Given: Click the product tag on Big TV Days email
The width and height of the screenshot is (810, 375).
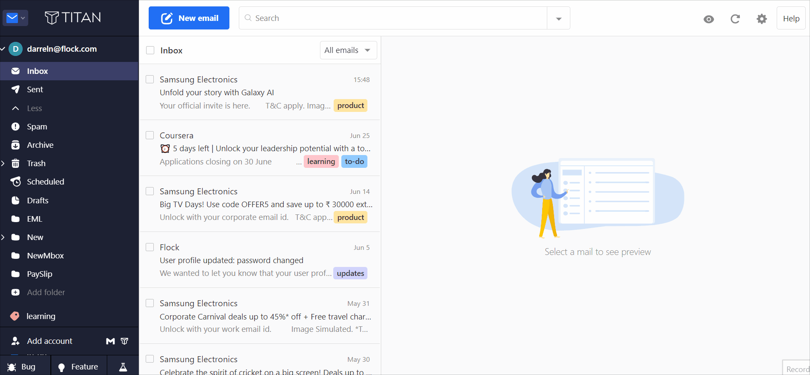Looking at the screenshot, I should click(351, 217).
